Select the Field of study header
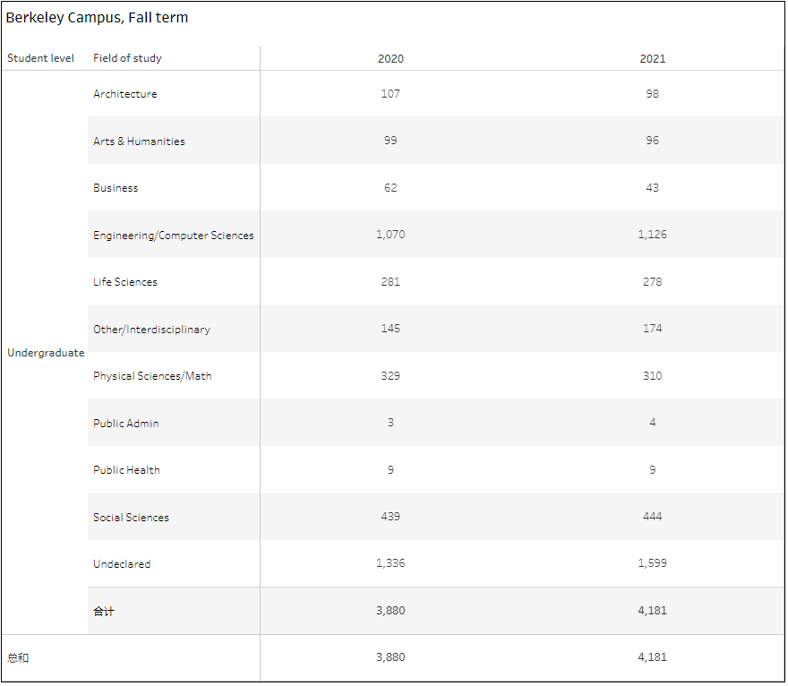The width and height of the screenshot is (788, 686). (x=127, y=58)
